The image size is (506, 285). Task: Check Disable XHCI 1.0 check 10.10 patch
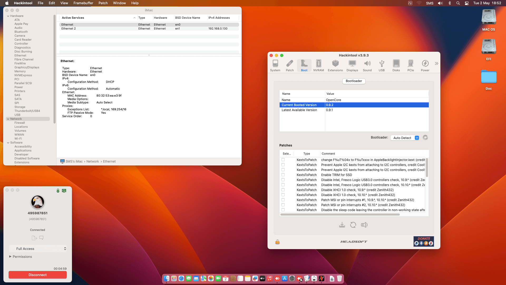[283, 195]
